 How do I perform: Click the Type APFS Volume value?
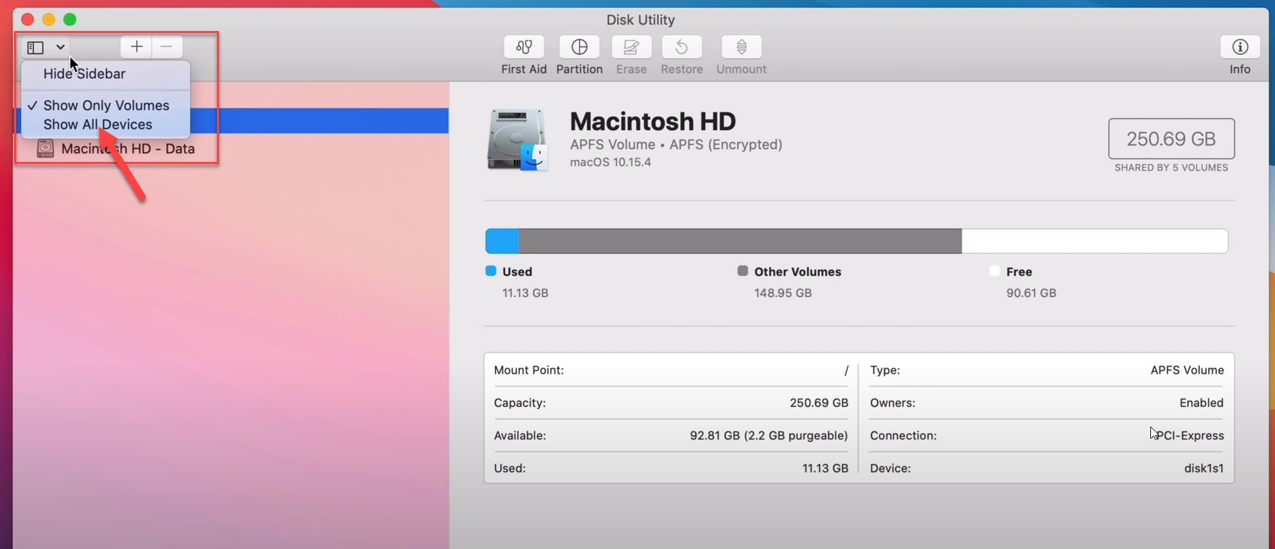[1187, 370]
